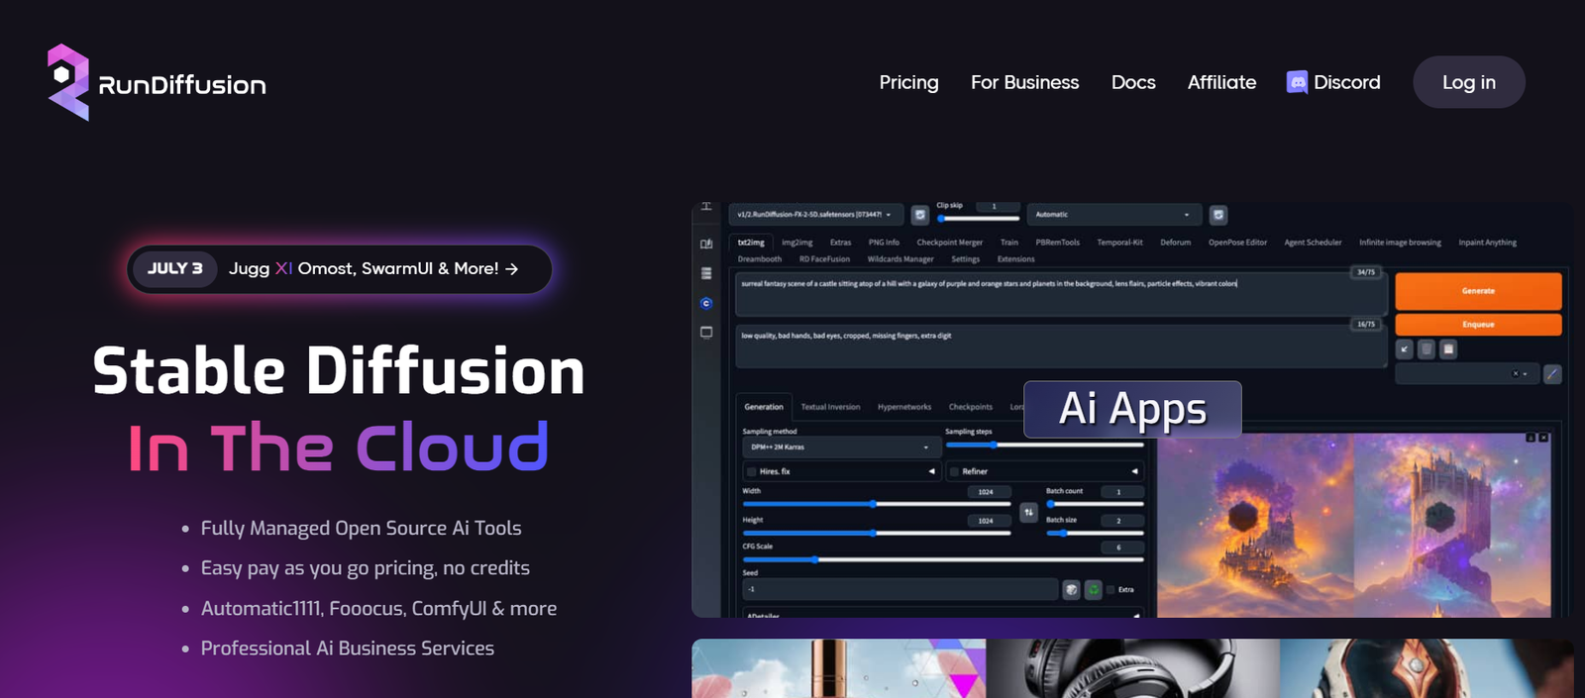Open the RunDiffusion-FX checkpoint dropdown

click(x=815, y=215)
